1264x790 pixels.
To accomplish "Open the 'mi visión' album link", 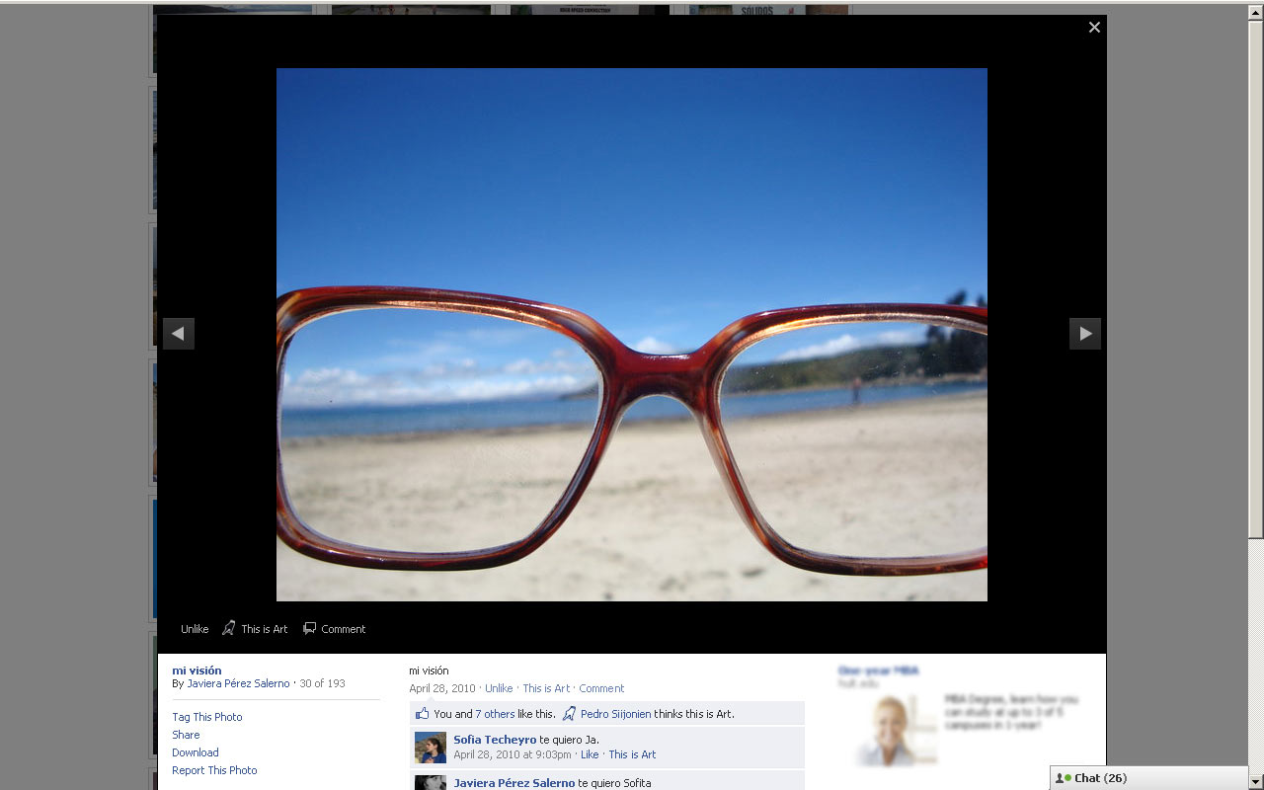I will click(x=197, y=671).
